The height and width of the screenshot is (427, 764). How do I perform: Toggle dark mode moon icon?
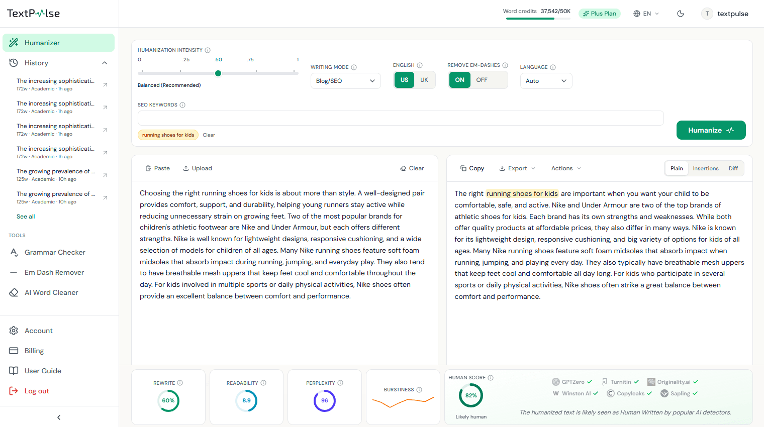coord(681,14)
